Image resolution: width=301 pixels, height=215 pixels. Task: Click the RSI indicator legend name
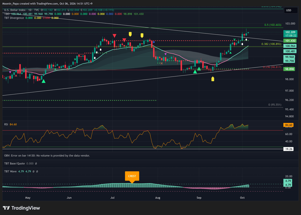[6, 124]
